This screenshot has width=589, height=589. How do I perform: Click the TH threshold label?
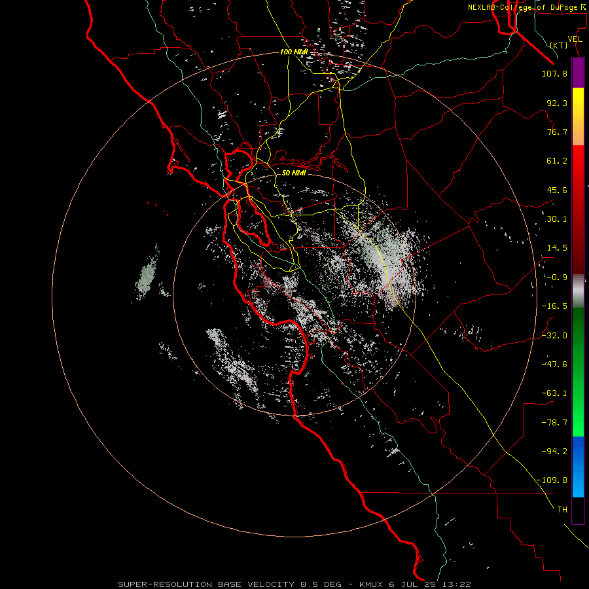point(562,510)
